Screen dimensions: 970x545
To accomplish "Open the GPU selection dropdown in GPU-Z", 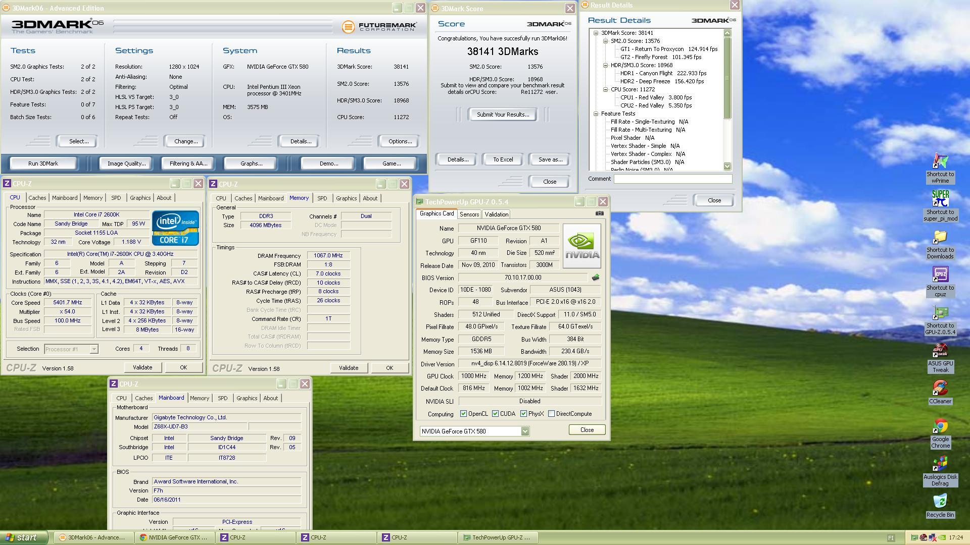I will point(525,431).
